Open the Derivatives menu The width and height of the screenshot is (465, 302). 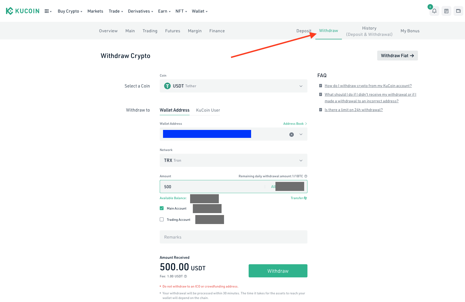tap(141, 11)
